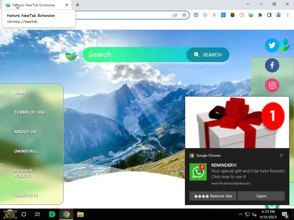
Task: Click the WhatsApp icon in notification
Action: pos(198,172)
